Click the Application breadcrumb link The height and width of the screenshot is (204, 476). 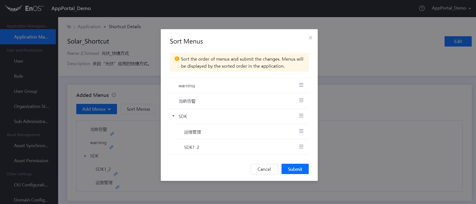(x=89, y=27)
